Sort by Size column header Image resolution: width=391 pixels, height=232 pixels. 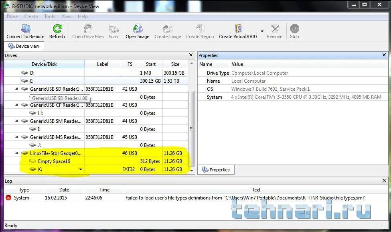point(175,64)
